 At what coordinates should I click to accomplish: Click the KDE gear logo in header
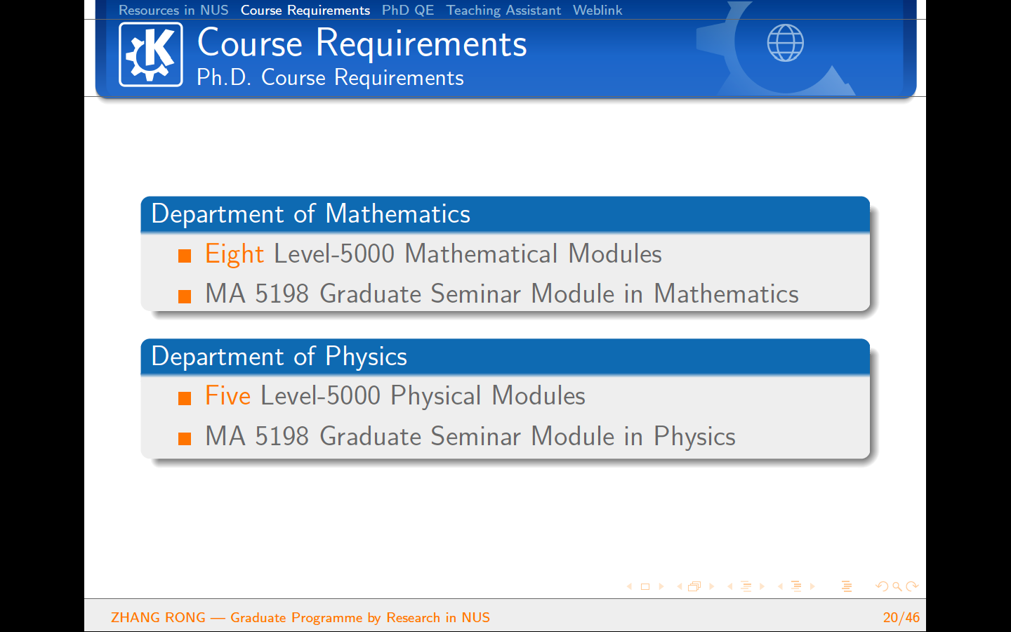point(151,55)
